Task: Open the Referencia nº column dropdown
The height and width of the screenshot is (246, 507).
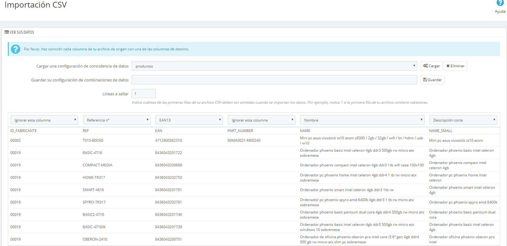Action: coord(117,120)
